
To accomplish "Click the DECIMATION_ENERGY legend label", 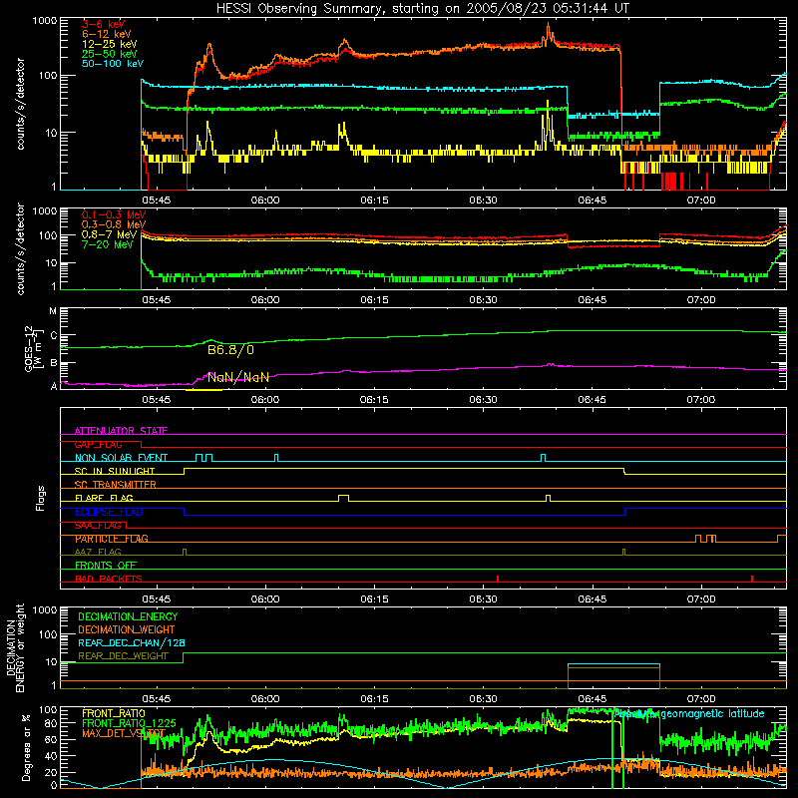I will pyautogui.click(x=128, y=616).
